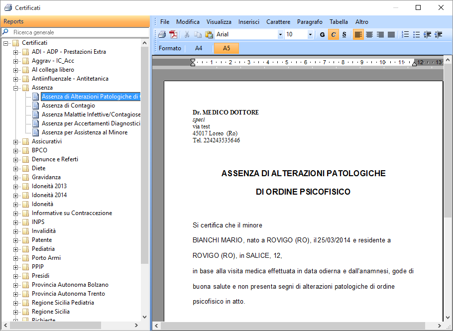
Task: Open the Modifica menu
Action: coord(188,22)
